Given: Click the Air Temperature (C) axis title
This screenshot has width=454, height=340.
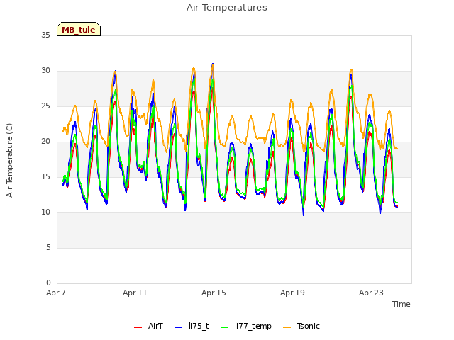Looking at the screenshot, I should click(9, 160).
